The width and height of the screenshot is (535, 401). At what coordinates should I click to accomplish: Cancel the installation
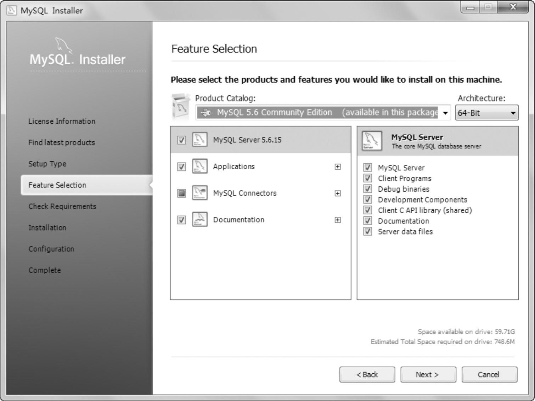[489, 374]
